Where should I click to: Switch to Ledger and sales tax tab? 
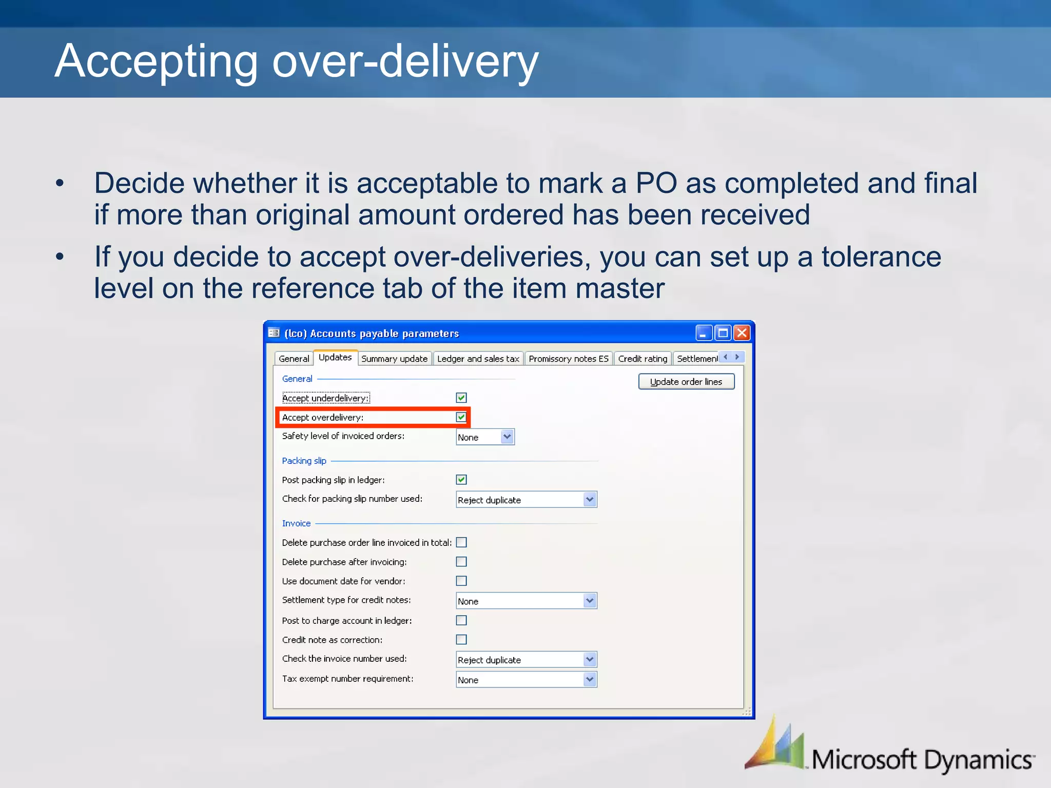point(478,359)
